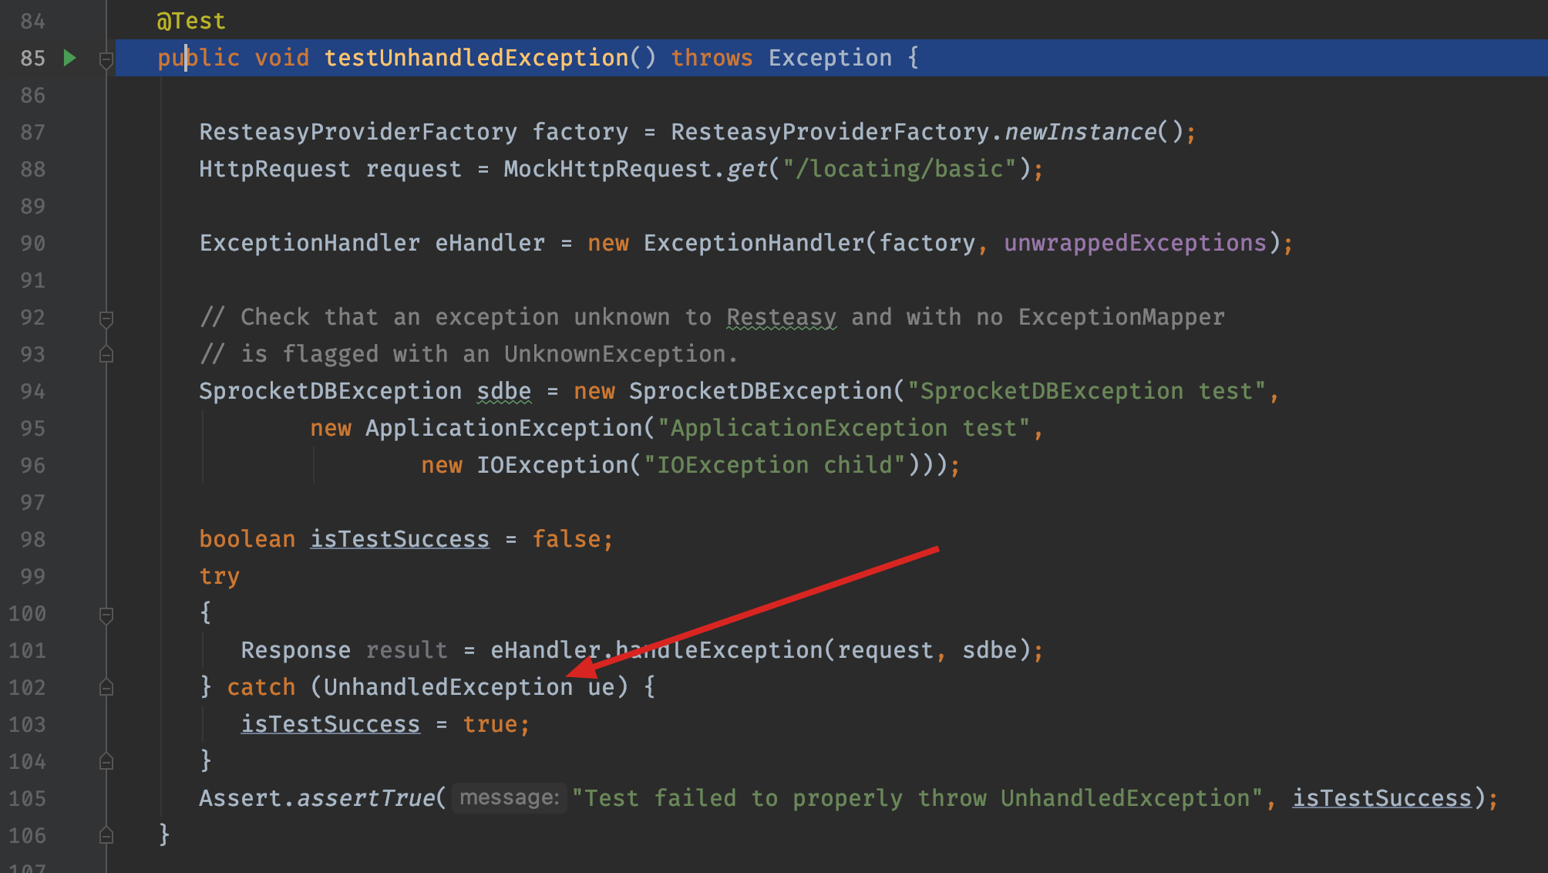Click the newInstance method call on line 87
The width and height of the screenshot is (1548, 873).
click(x=1080, y=132)
